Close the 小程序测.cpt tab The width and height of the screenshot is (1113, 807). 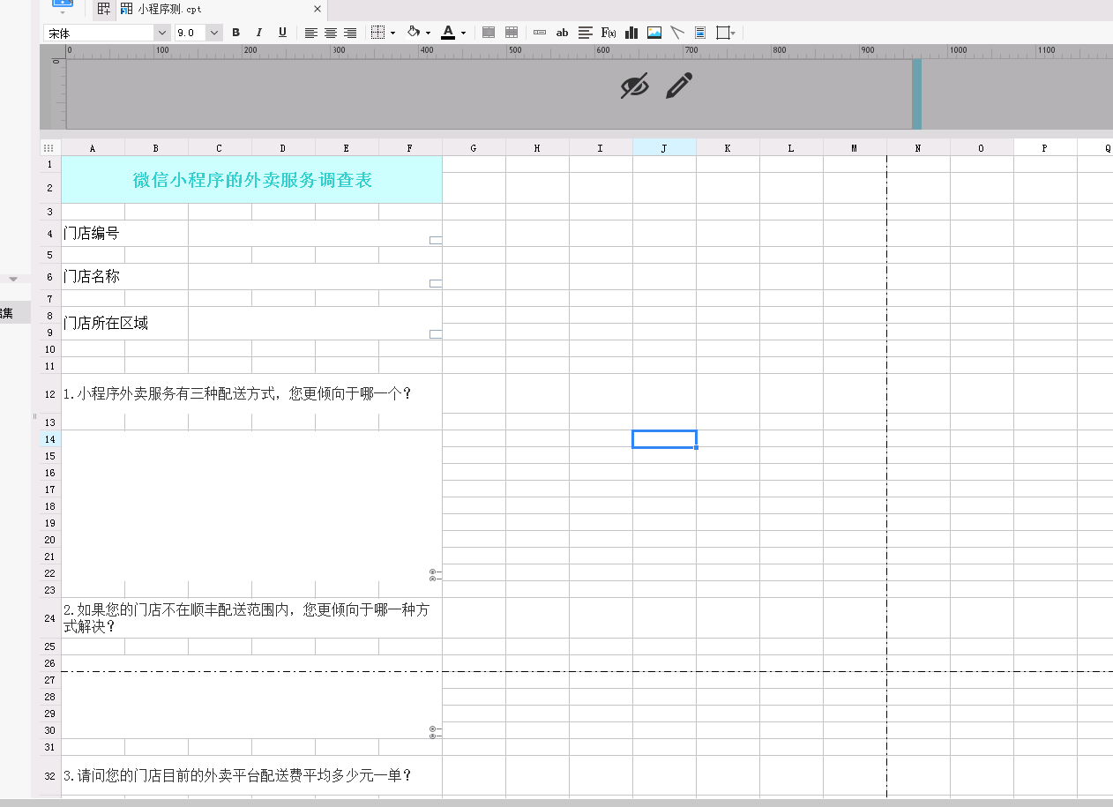coord(317,9)
